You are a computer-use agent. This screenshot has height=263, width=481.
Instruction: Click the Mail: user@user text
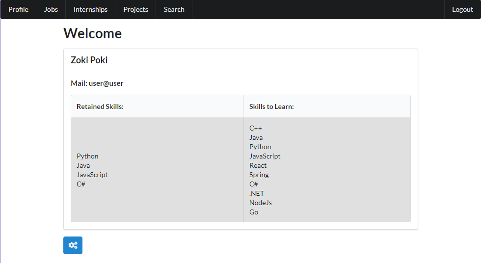(x=97, y=83)
